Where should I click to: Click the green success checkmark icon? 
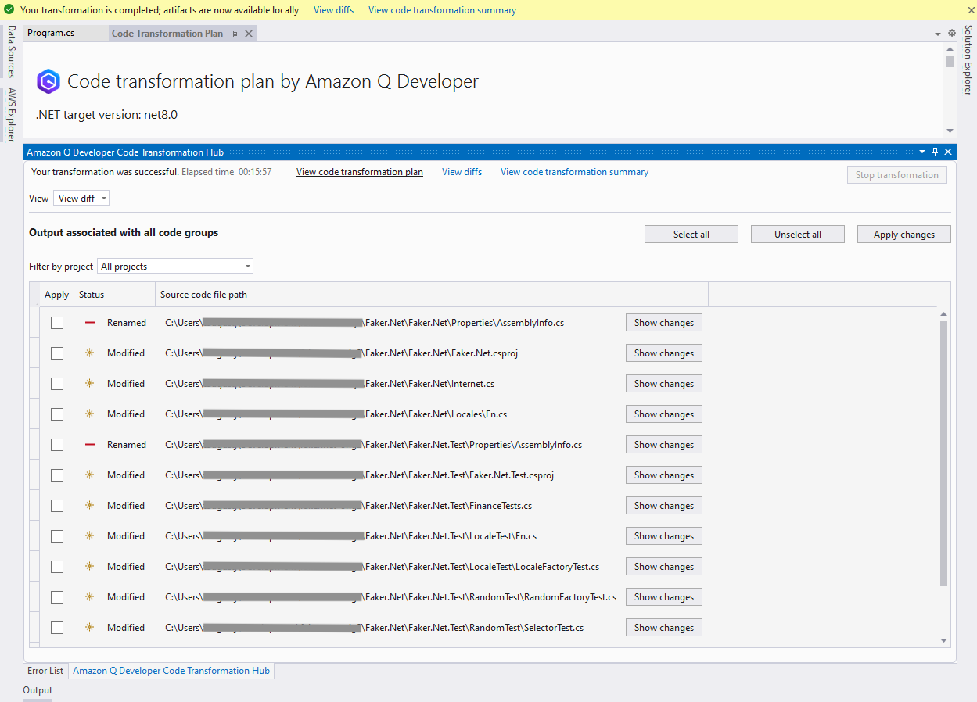tap(9, 10)
